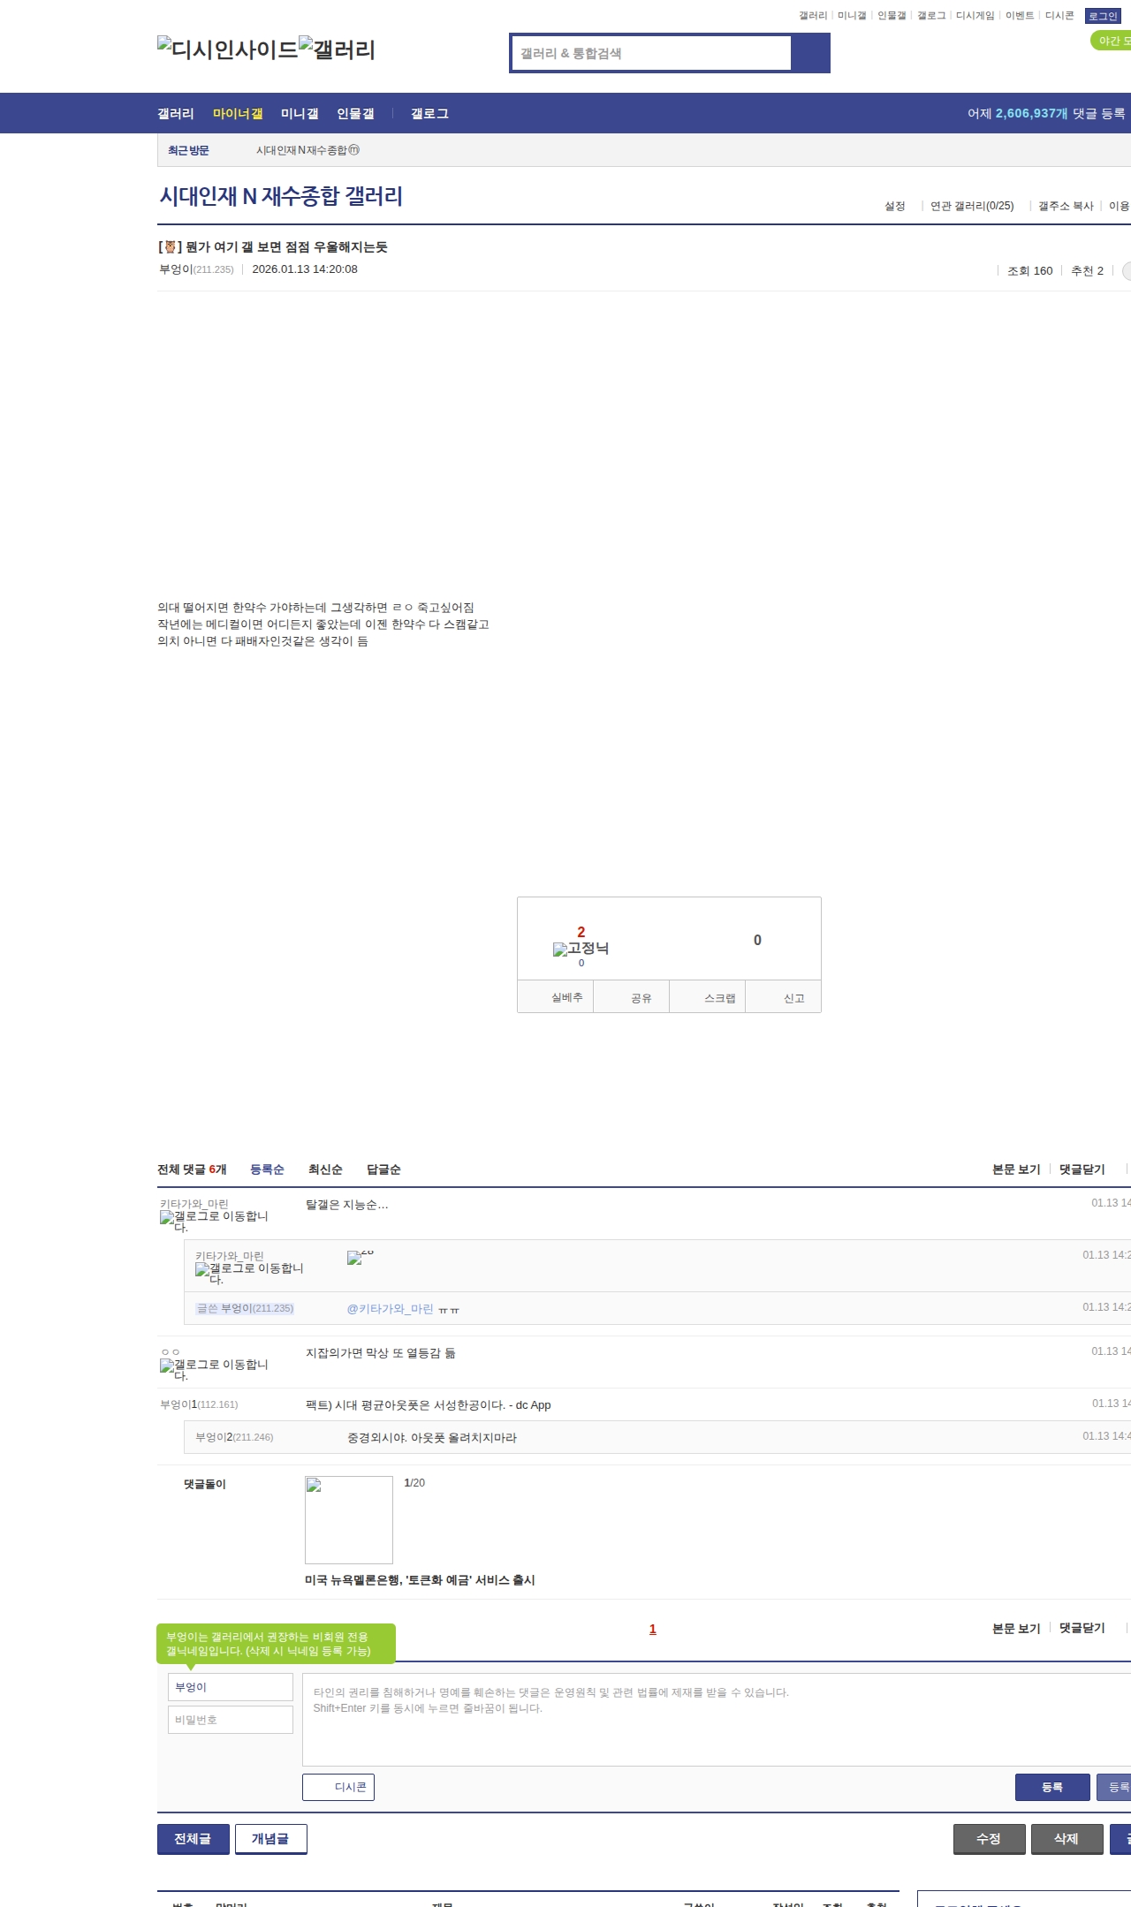The height and width of the screenshot is (1907, 1131).
Task: Click the reply text 중경외시야. 아웃풋 올려치지마라
Action: click(432, 1438)
